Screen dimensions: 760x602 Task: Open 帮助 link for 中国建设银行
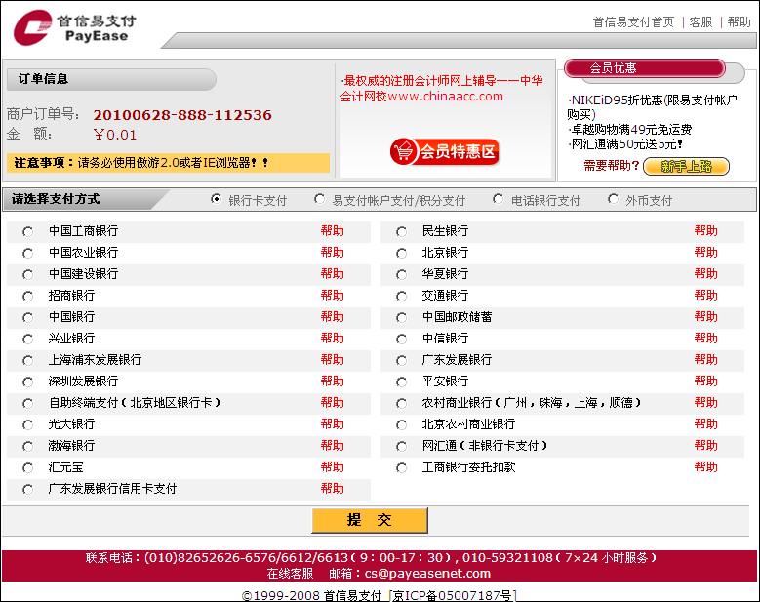click(x=332, y=273)
